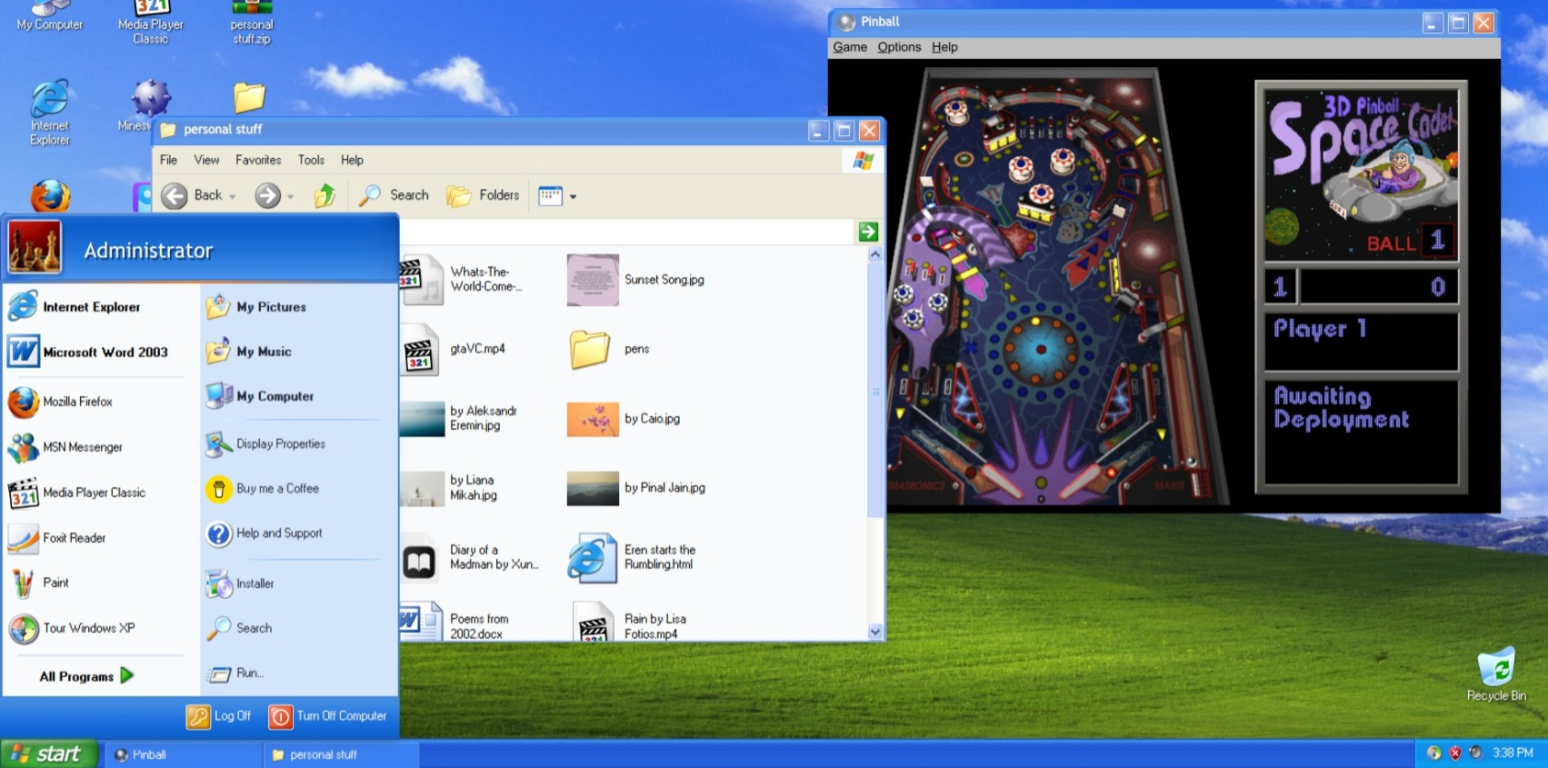This screenshot has height=768, width=1548.
Task: Open personal stuff.zip desktop icon
Action: (252, 23)
